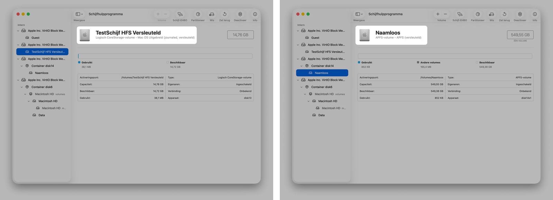The width and height of the screenshot is (553, 200).
Task: Select Container disk6 in left window sidebar
Action: click(x=42, y=87)
